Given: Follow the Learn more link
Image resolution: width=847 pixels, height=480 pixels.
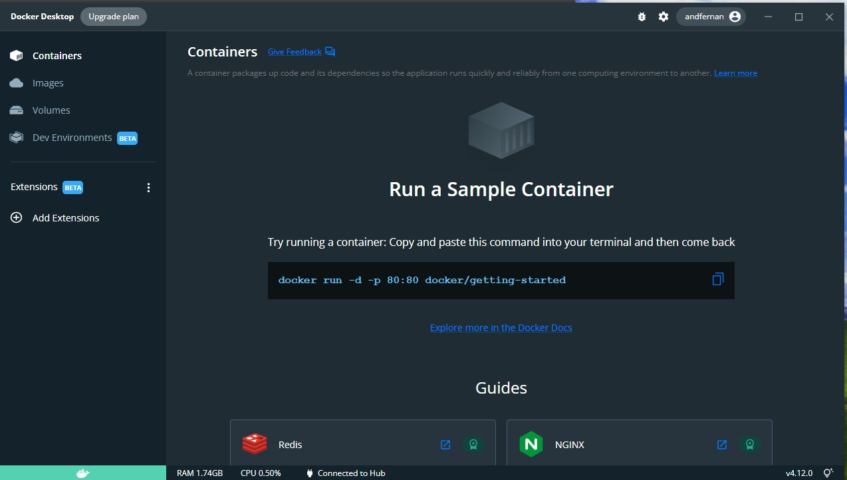Looking at the screenshot, I should click(x=735, y=73).
